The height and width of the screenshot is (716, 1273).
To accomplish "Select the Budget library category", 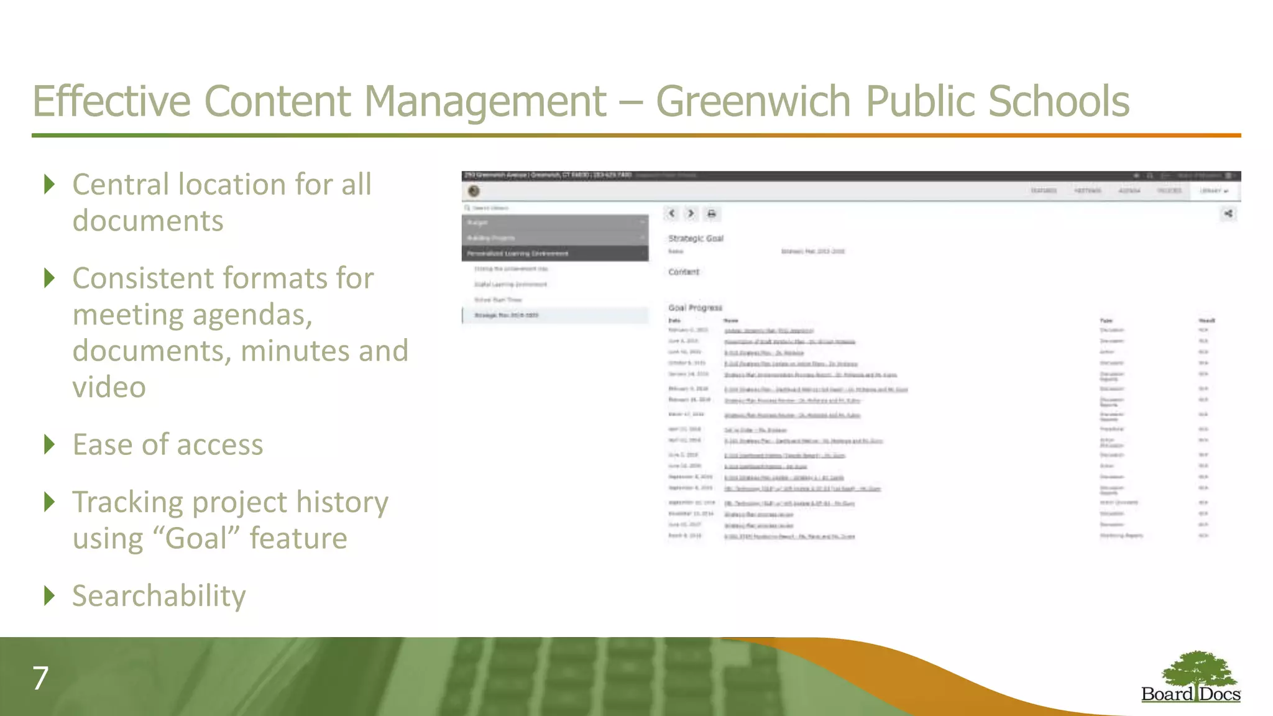I will click(x=555, y=223).
